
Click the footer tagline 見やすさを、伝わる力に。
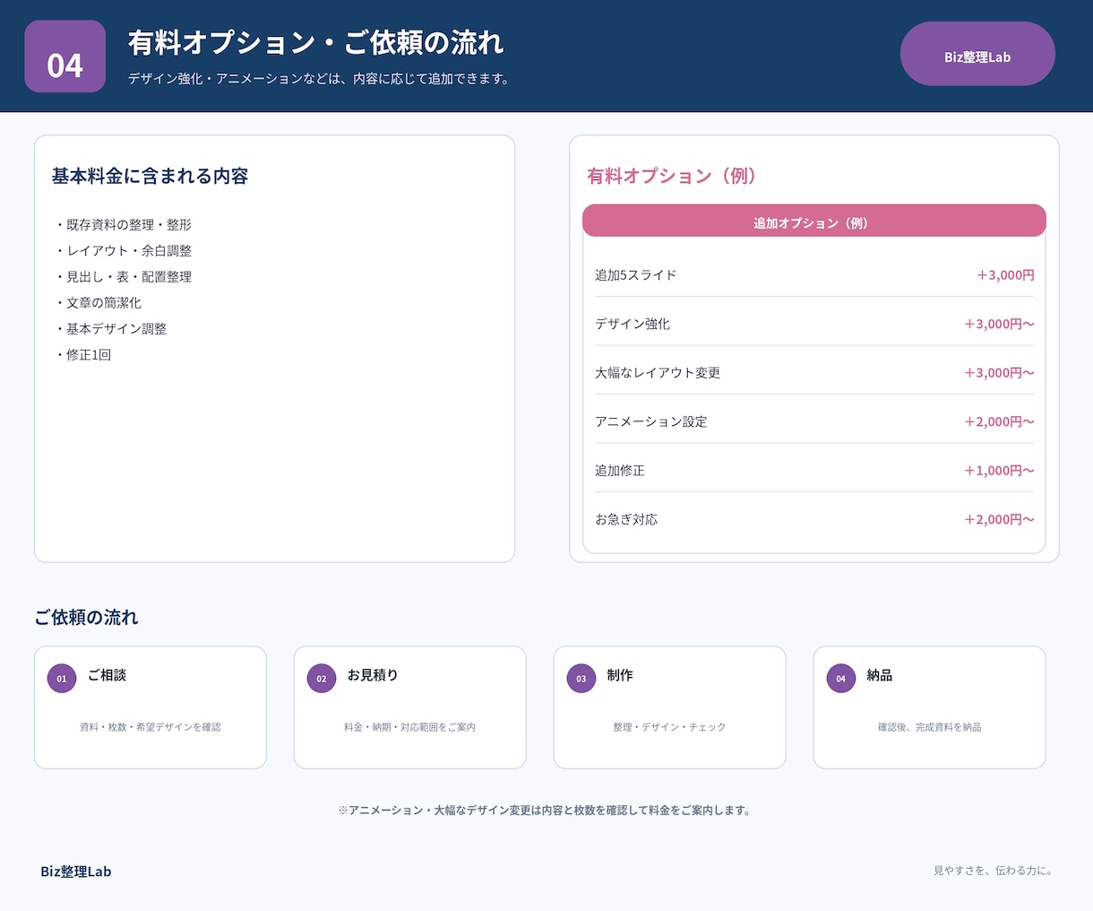[x=994, y=871]
